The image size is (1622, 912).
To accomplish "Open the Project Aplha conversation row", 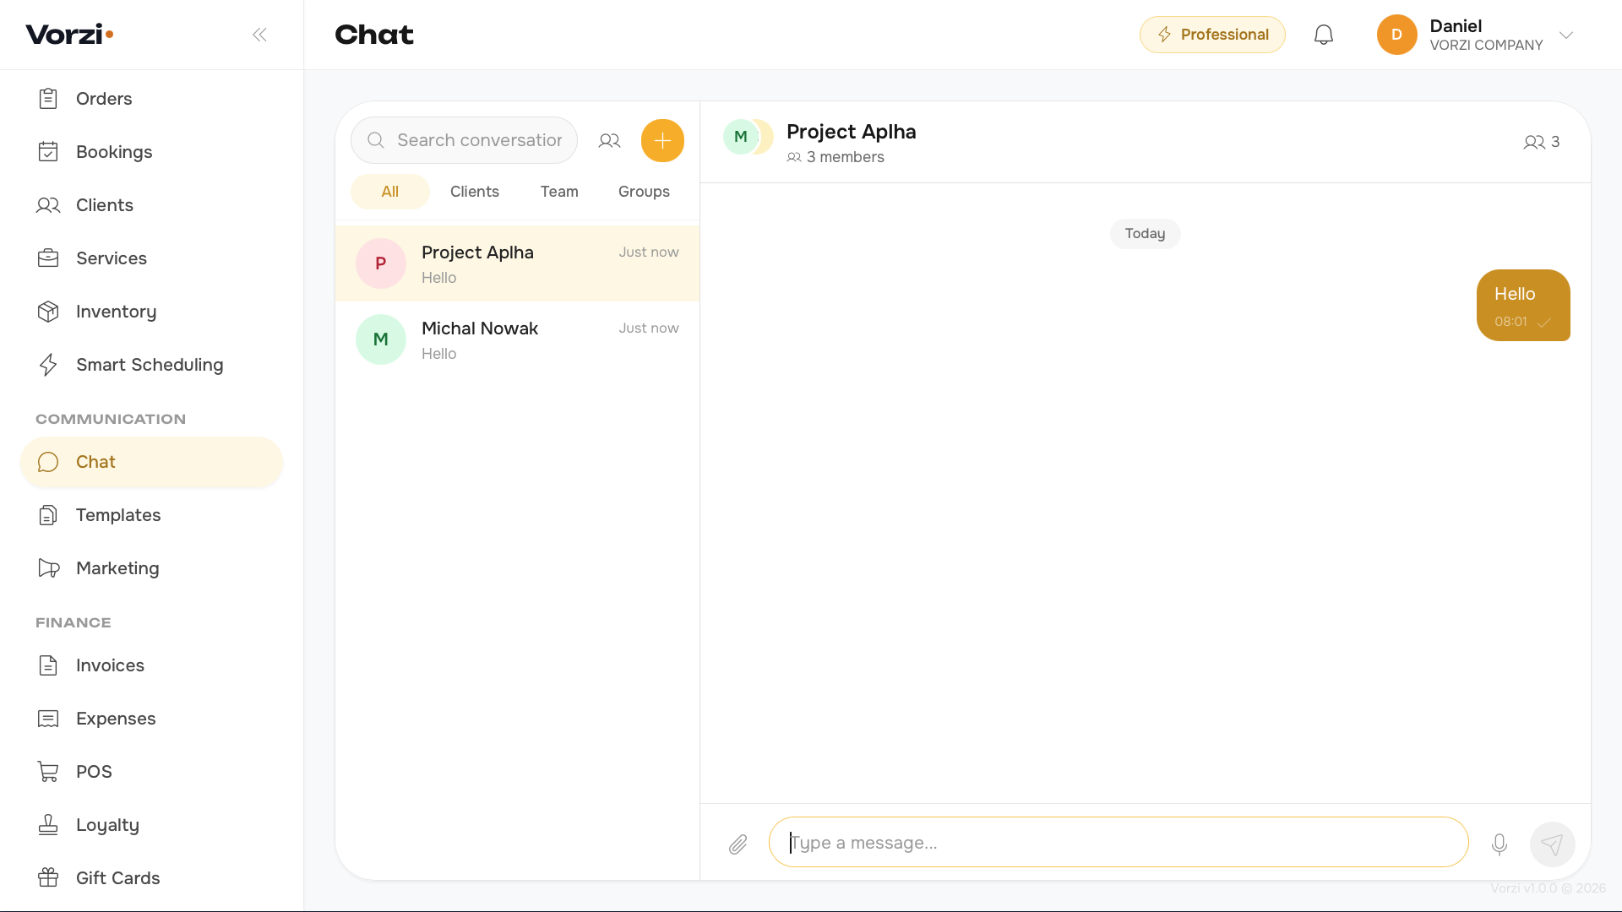I will (517, 263).
